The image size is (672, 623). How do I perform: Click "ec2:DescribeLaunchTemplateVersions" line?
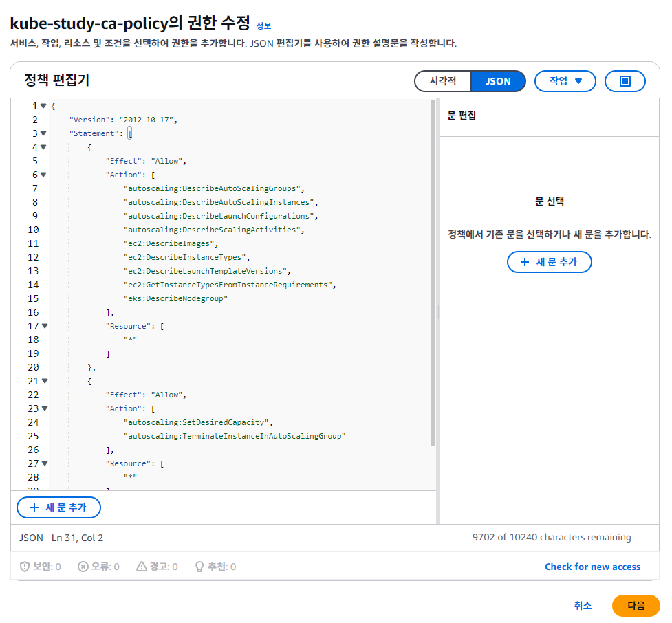coord(207,271)
